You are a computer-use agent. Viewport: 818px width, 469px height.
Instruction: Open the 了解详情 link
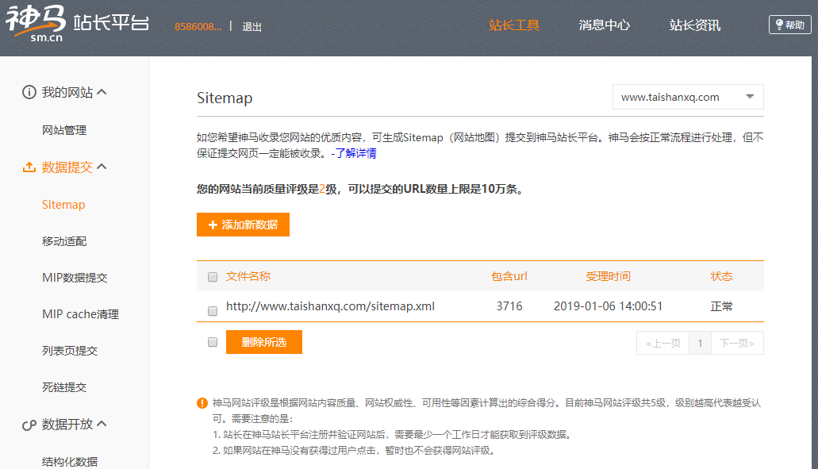[355, 152]
